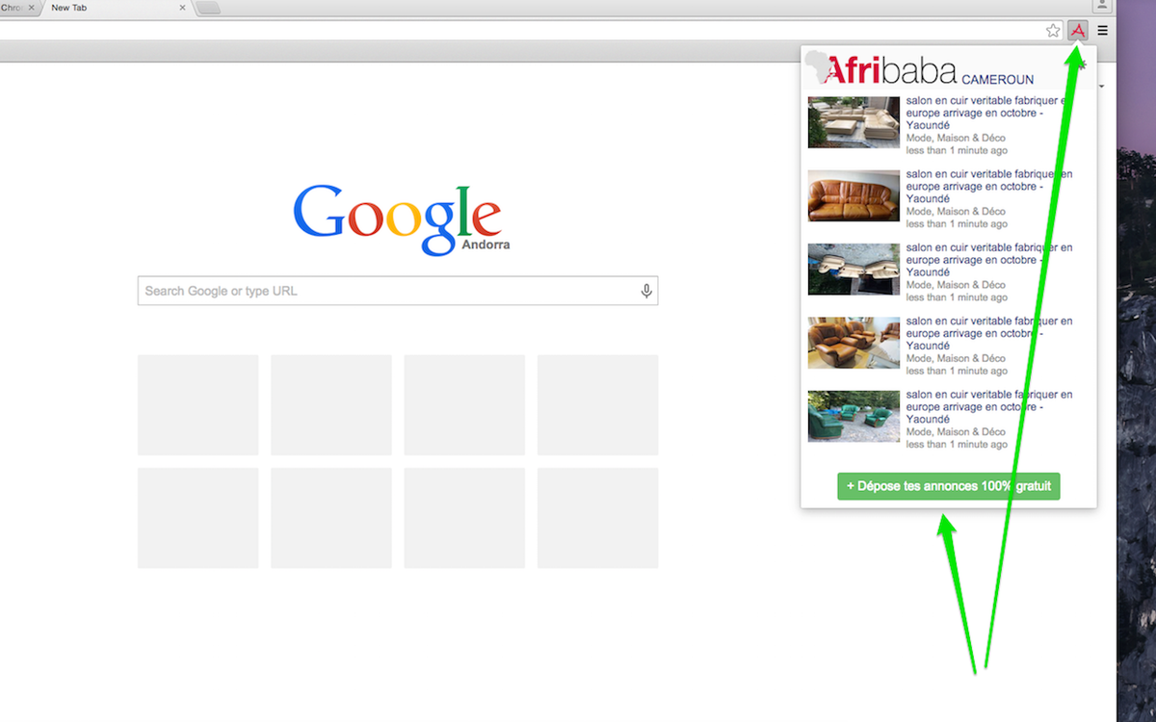
Task: Click Mode, Maison & Déco under beige sofa listing
Action: 956,139
